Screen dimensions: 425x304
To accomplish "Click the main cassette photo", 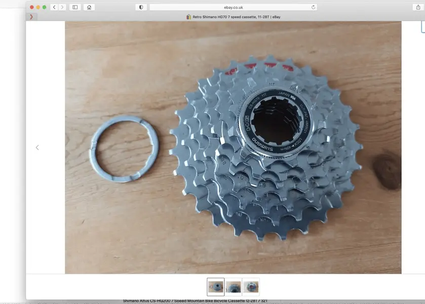I will pos(233,147).
